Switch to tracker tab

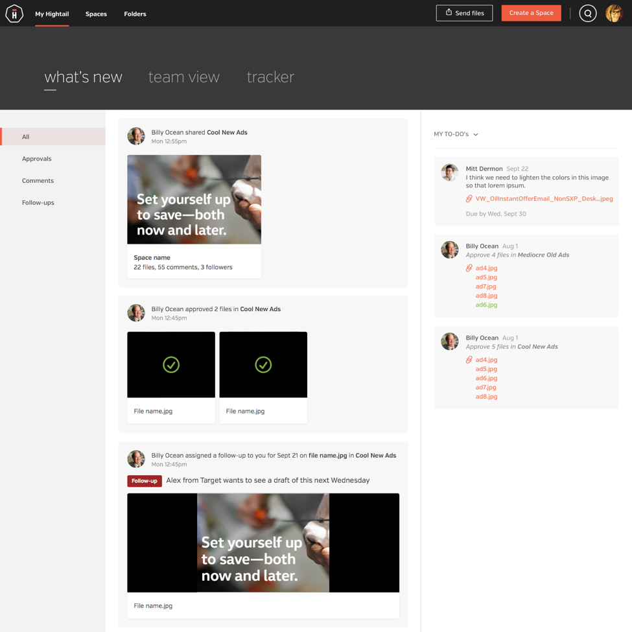(x=270, y=77)
